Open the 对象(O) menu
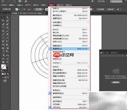Image resolution: width=127 pixels, height=110 pixels. pyautogui.click(x=20, y=5)
